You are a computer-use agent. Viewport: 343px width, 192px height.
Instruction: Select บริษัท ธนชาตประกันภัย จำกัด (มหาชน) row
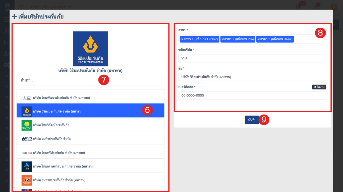(x=90, y=179)
